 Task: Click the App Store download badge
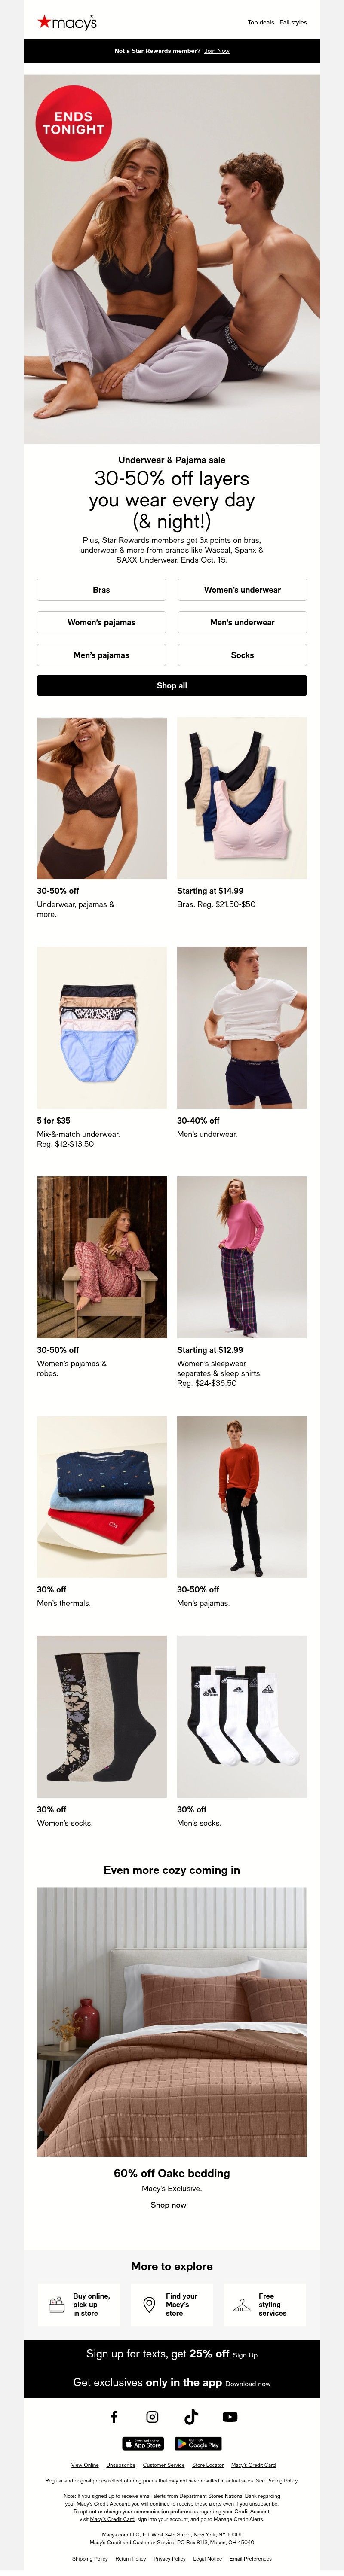click(x=142, y=2443)
